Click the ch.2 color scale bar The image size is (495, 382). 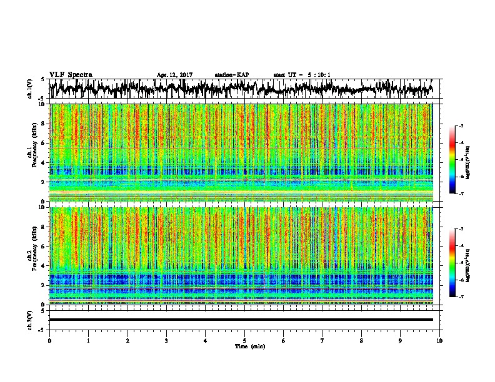(x=452, y=263)
